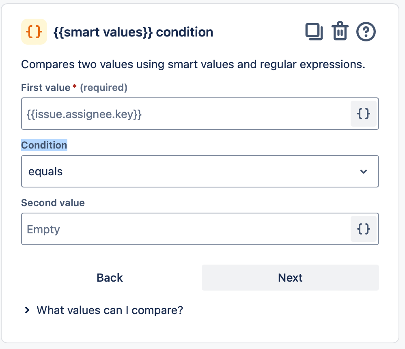The width and height of the screenshot is (405, 349).
Task: Click the chevron on the equals dropdown
Action: coord(364,171)
